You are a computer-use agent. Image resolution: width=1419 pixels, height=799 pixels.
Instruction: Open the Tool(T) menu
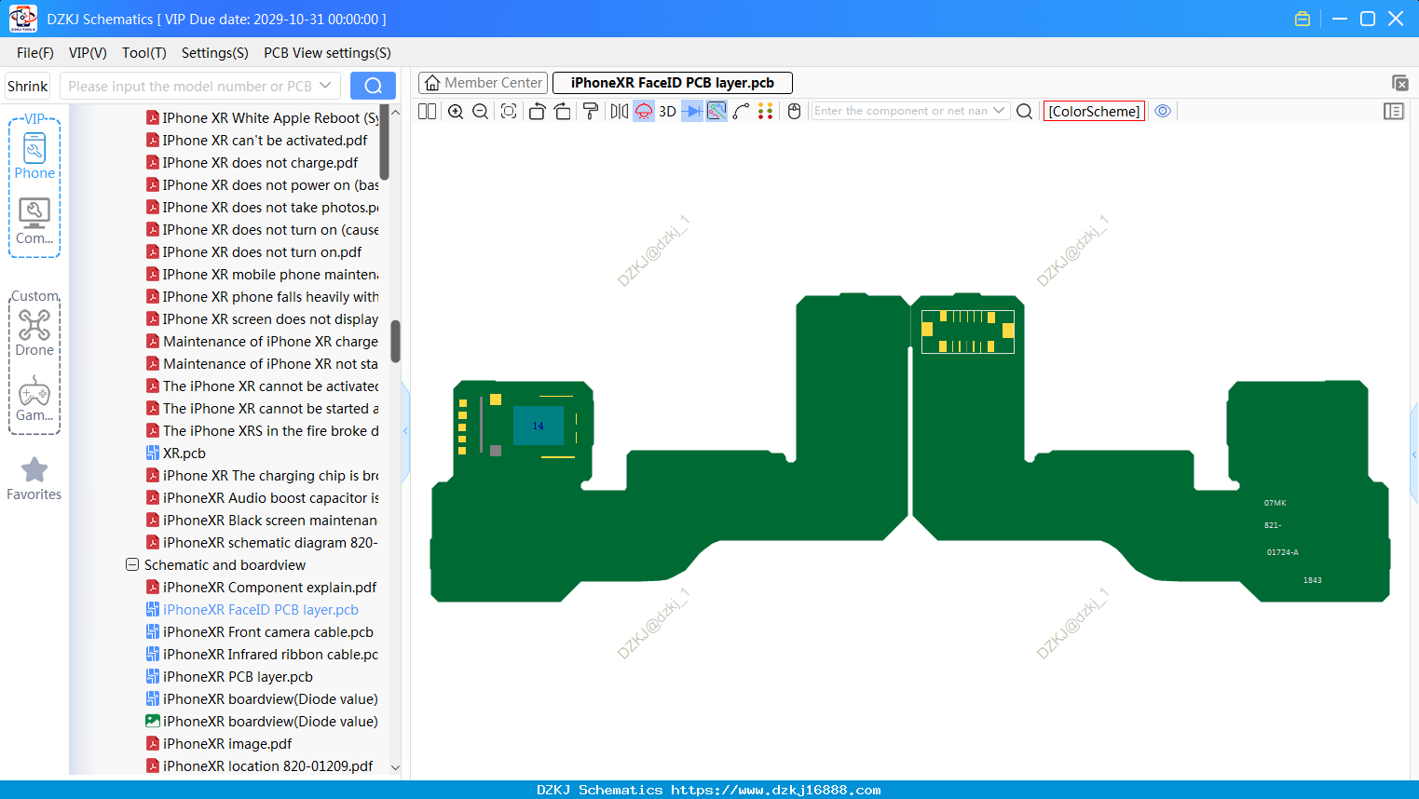tap(144, 53)
